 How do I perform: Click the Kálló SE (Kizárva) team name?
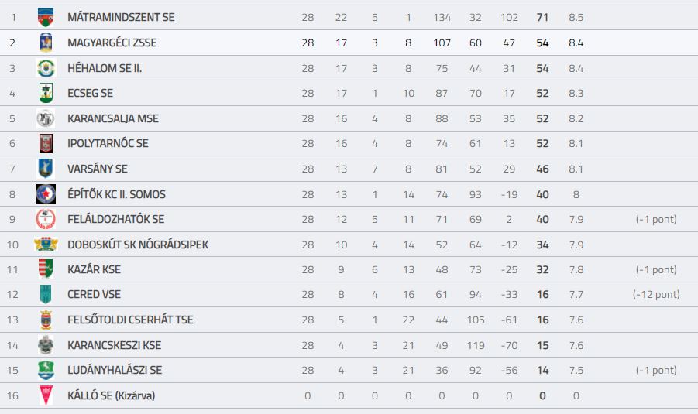[x=112, y=395]
